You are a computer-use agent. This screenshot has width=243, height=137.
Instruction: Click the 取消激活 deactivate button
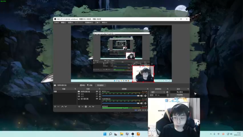coord(101,85)
